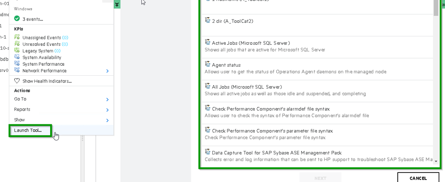445x182 pixels.
Task: Click the alarmdef file syntax tool icon
Action: (x=207, y=108)
